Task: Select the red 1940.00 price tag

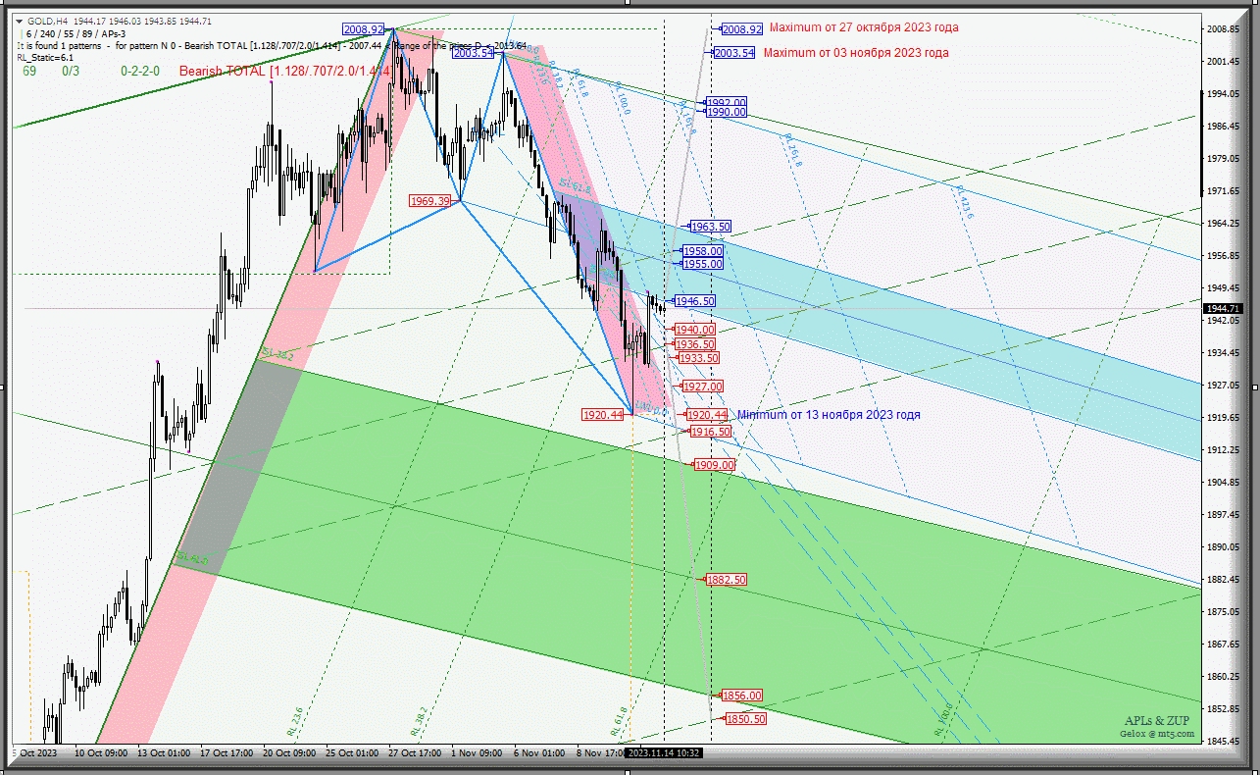Action: tap(694, 330)
